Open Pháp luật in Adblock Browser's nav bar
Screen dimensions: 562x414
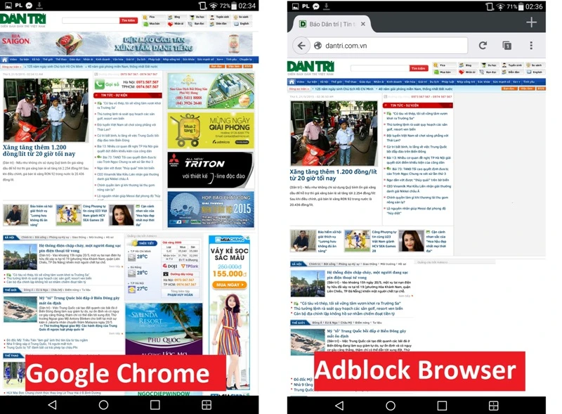click(447, 82)
